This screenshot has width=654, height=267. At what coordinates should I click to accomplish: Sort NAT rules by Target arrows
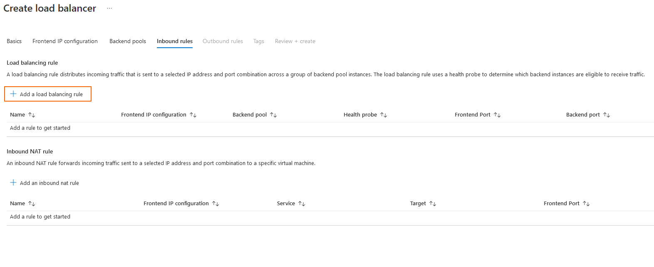tap(433, 204)
